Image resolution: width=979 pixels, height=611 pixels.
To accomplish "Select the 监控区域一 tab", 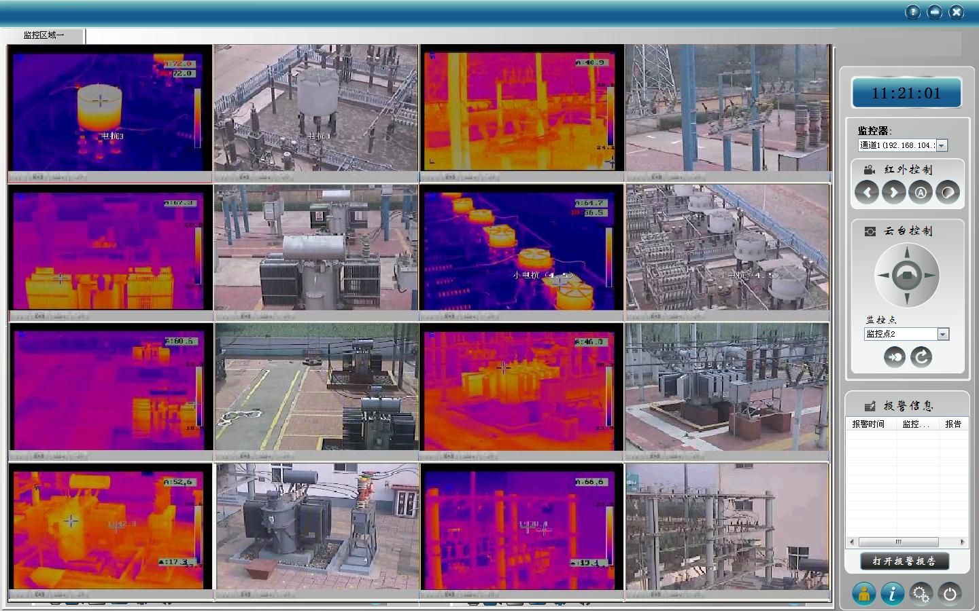I will [x=44, y=35].
